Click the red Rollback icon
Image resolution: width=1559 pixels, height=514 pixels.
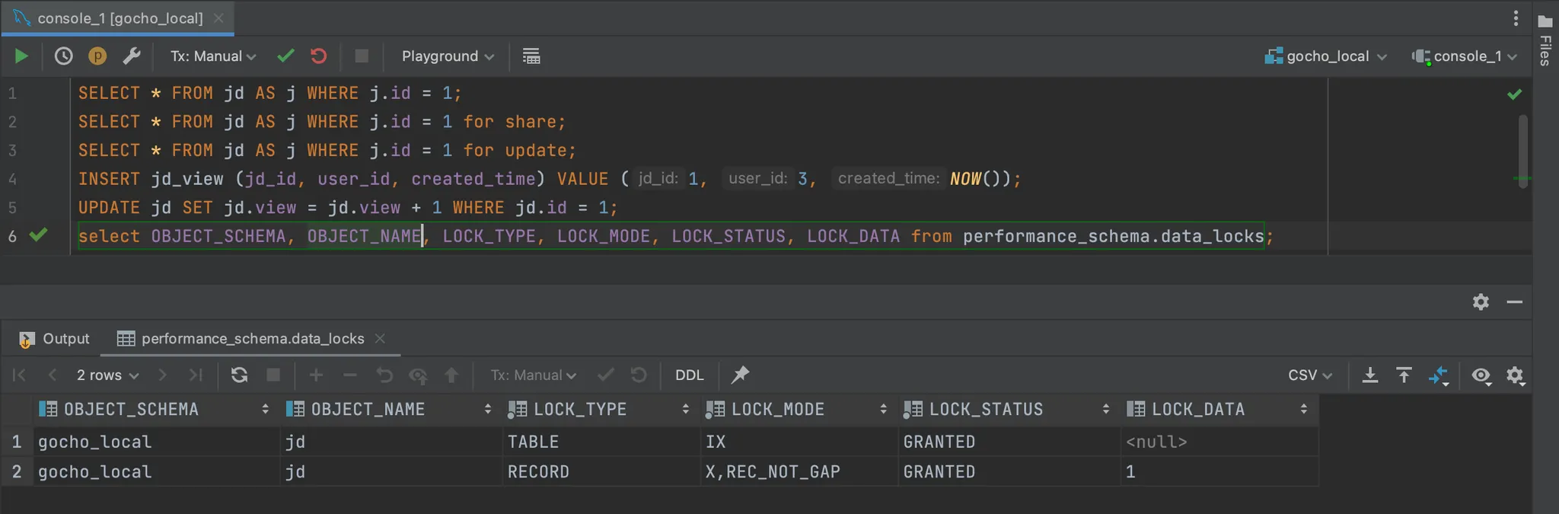(x=319, y=56)
